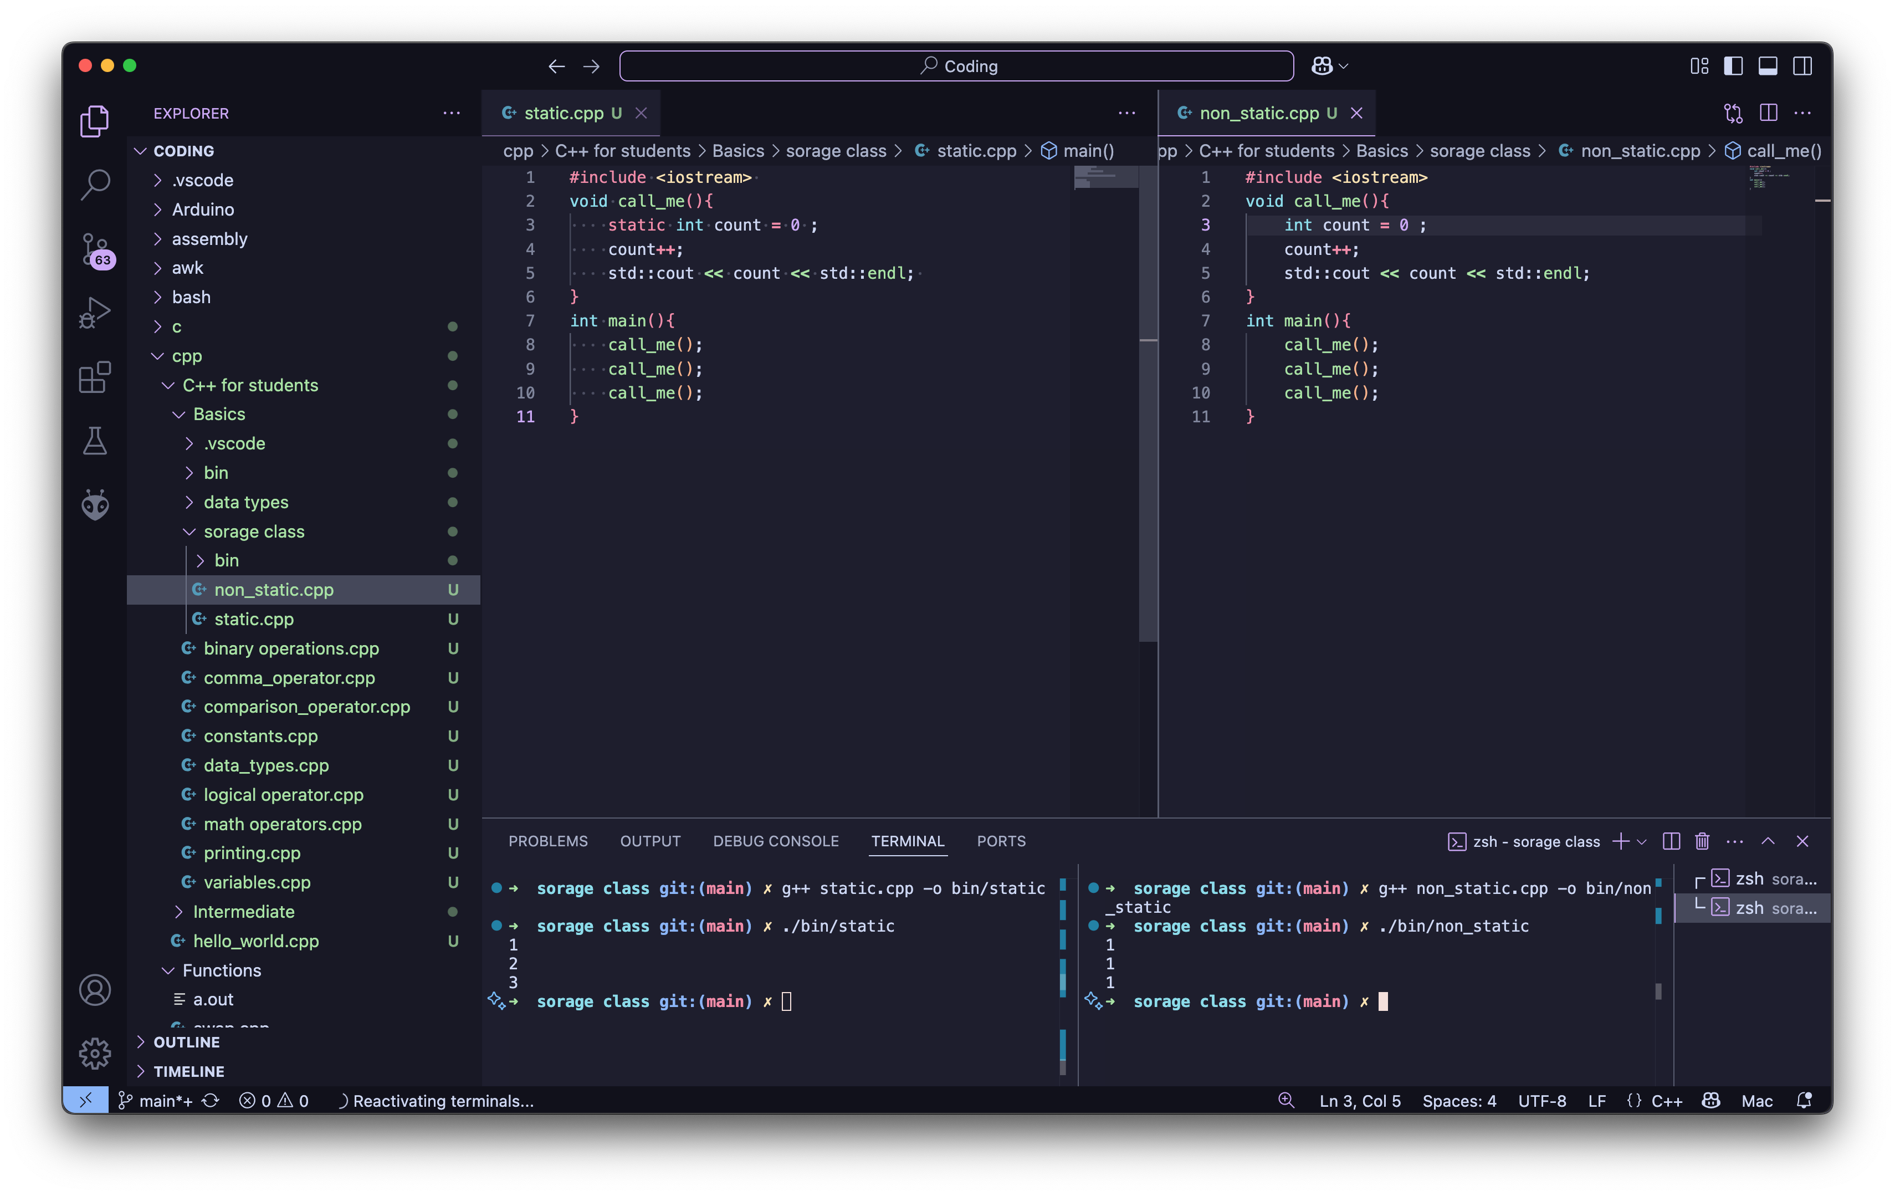This screenshot has width=1895, height=1196.
Task: Open Manage gear in activity bar
Action: coord(95,1052)
